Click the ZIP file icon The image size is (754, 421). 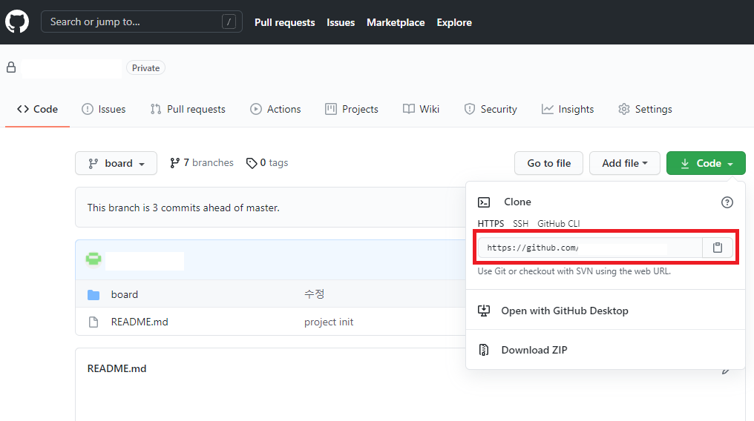pos(484,350)
